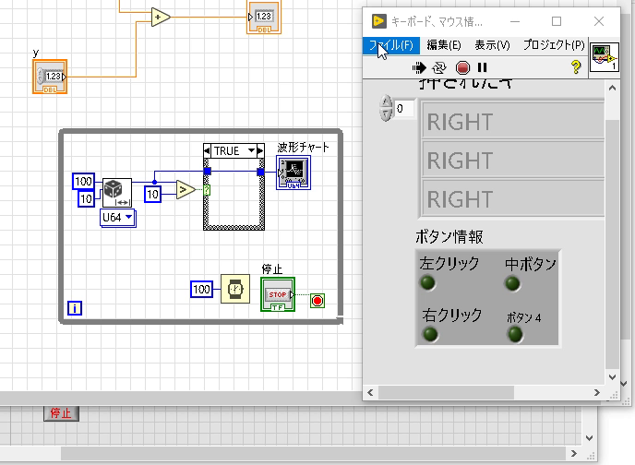The height and width of the screenshot is (465, 635).
Task: Click the constant 10 wired to comparison
Action: 152,195
